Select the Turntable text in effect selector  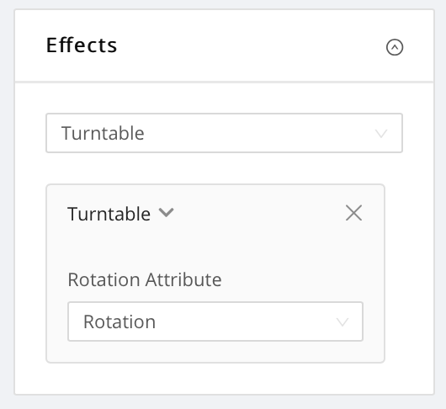coord(103,133)
